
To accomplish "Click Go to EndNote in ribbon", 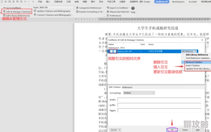I will (x=12, y=8).
